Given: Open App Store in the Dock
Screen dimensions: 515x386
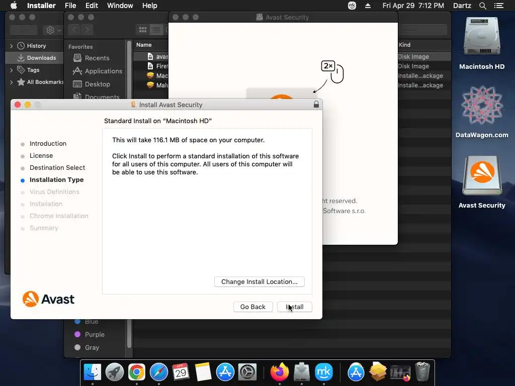Looking at the screenshot, I should pyautogui.click(x=225, y=372).
